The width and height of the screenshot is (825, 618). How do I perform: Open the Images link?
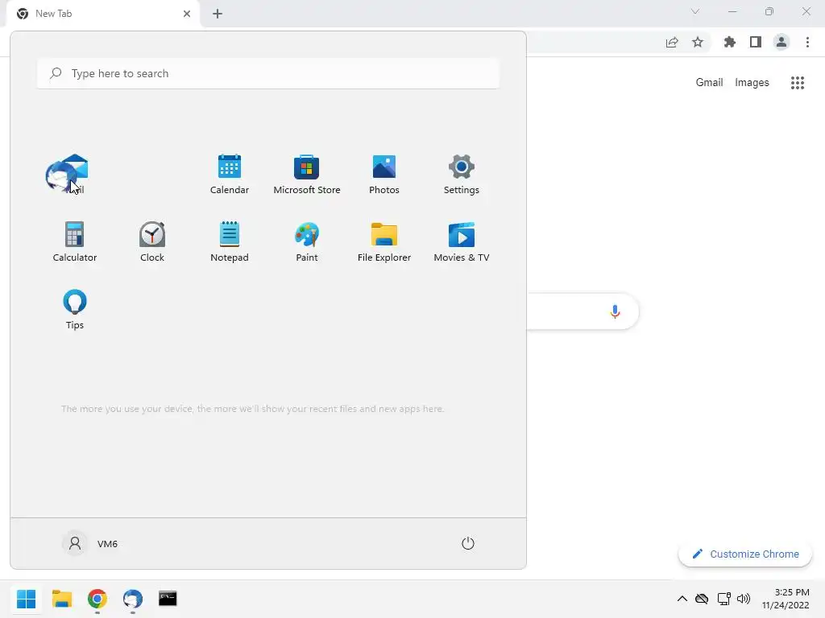click(752, 83)
